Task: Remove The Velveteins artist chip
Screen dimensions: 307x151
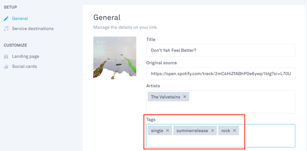Action: click(x=185, y=97)
